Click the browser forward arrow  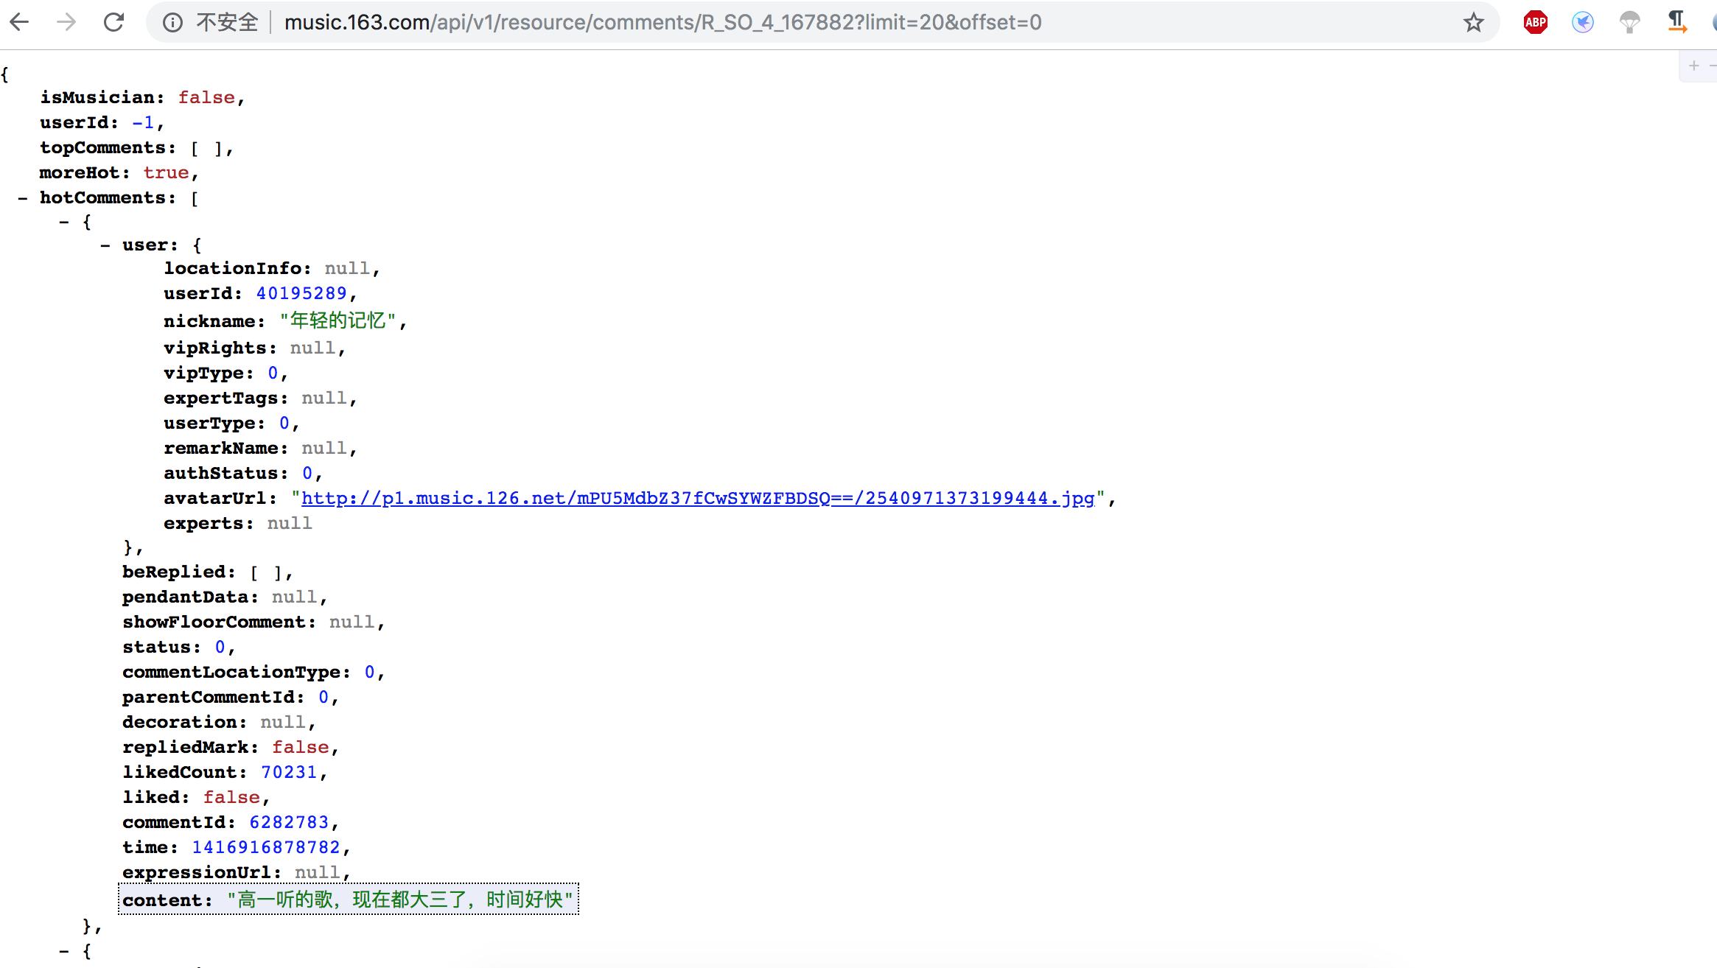coord(66,22)
